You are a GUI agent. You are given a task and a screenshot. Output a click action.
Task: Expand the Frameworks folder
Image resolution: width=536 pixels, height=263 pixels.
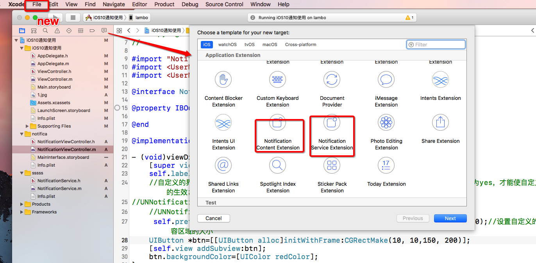(22, 212)
